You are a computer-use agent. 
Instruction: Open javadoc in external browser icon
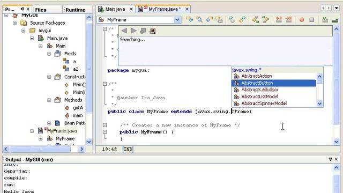pyautogui.click(x=153, y=31)
